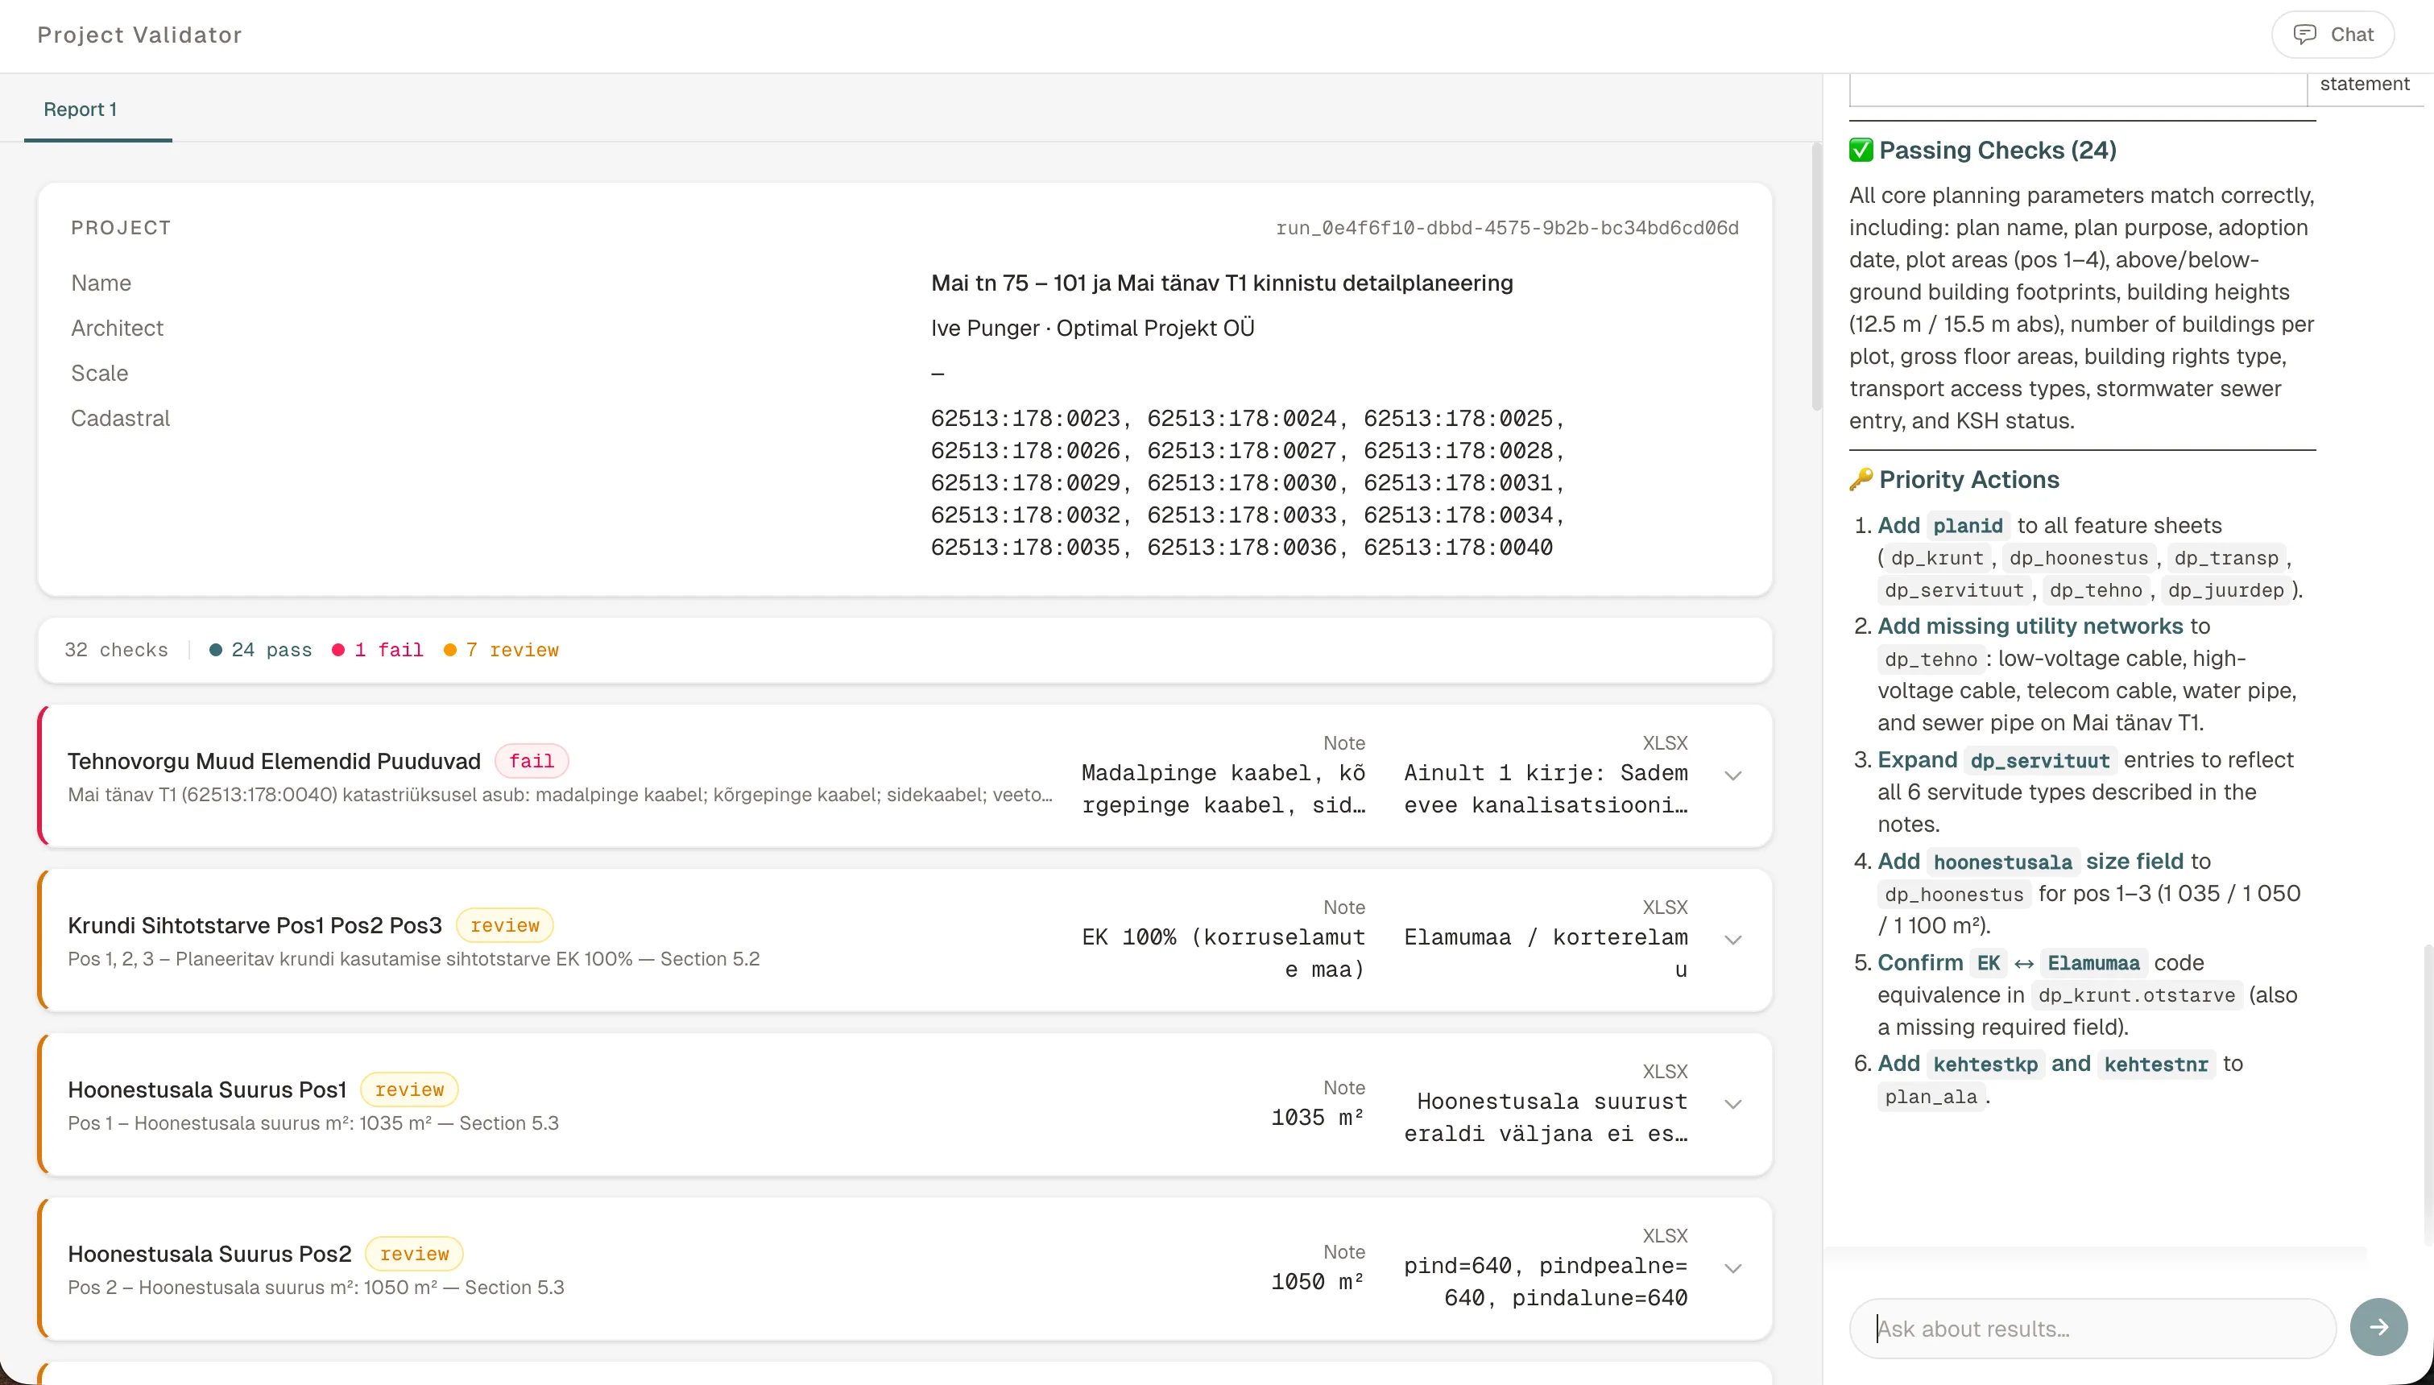
Task: Open the Chat panel button
Action: (x=2333, y=35)
